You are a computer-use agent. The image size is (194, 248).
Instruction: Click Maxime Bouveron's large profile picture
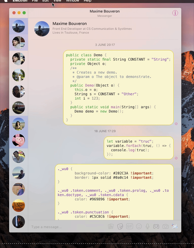tap(42, 29)
